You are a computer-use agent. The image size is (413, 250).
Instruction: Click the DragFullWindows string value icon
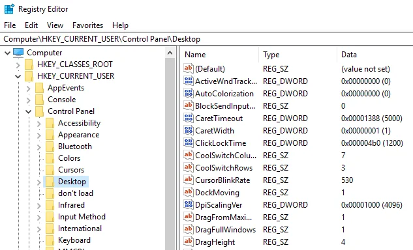(x=189, y=229)
